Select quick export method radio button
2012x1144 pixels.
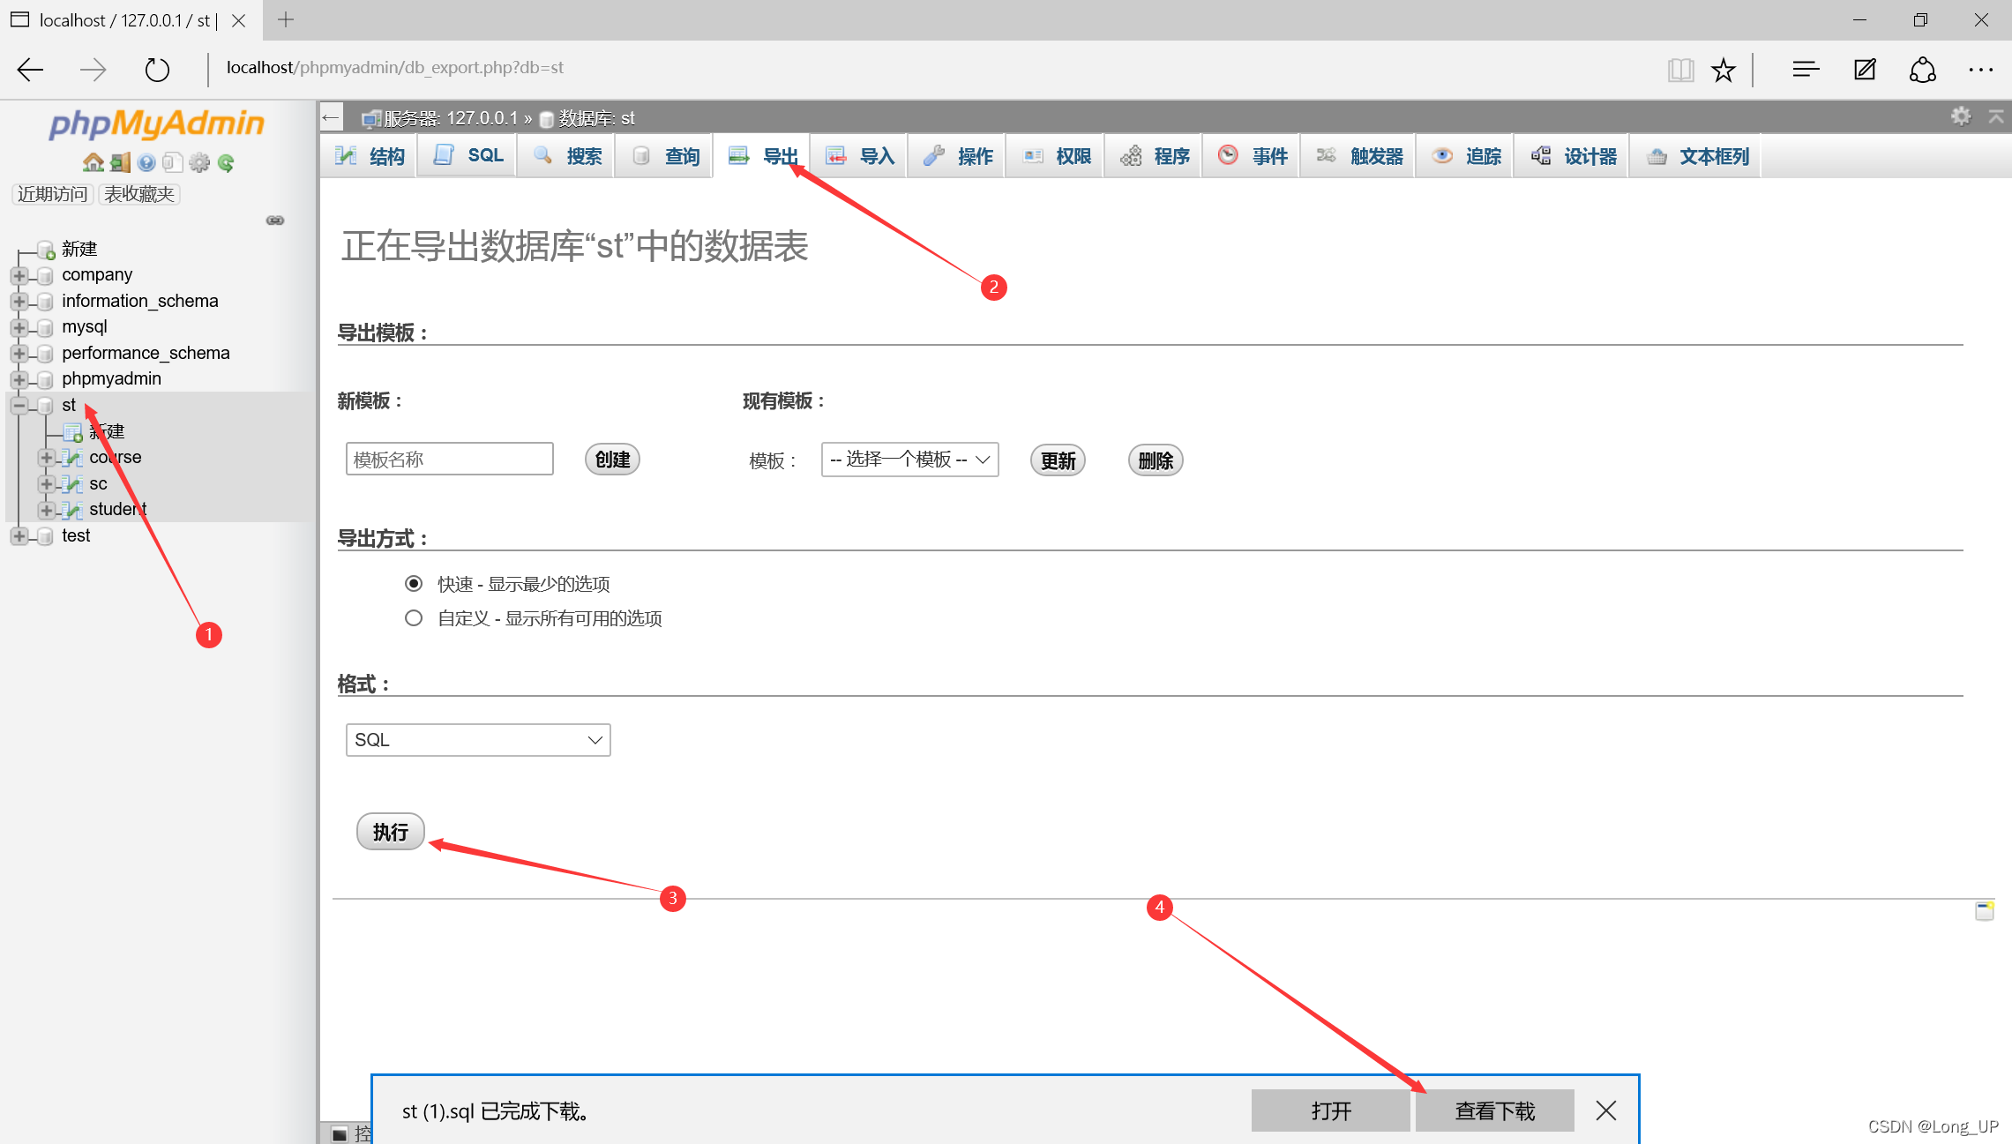pos(414,583)
